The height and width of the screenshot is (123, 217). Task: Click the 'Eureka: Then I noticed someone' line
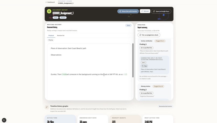(89, 74)
